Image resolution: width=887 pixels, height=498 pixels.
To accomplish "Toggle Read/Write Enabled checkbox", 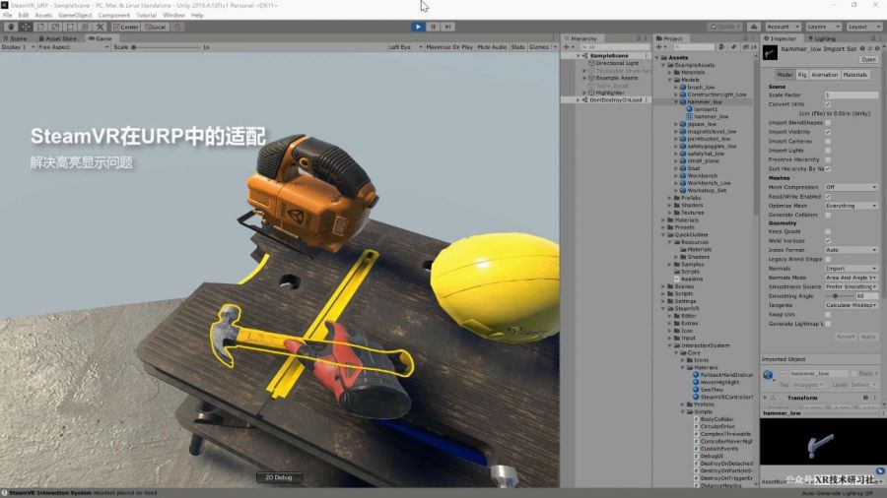I will coord(828,197).
